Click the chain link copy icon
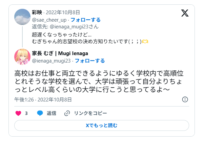The width and height of the screenshot is (202, 141). coord(67,113)
